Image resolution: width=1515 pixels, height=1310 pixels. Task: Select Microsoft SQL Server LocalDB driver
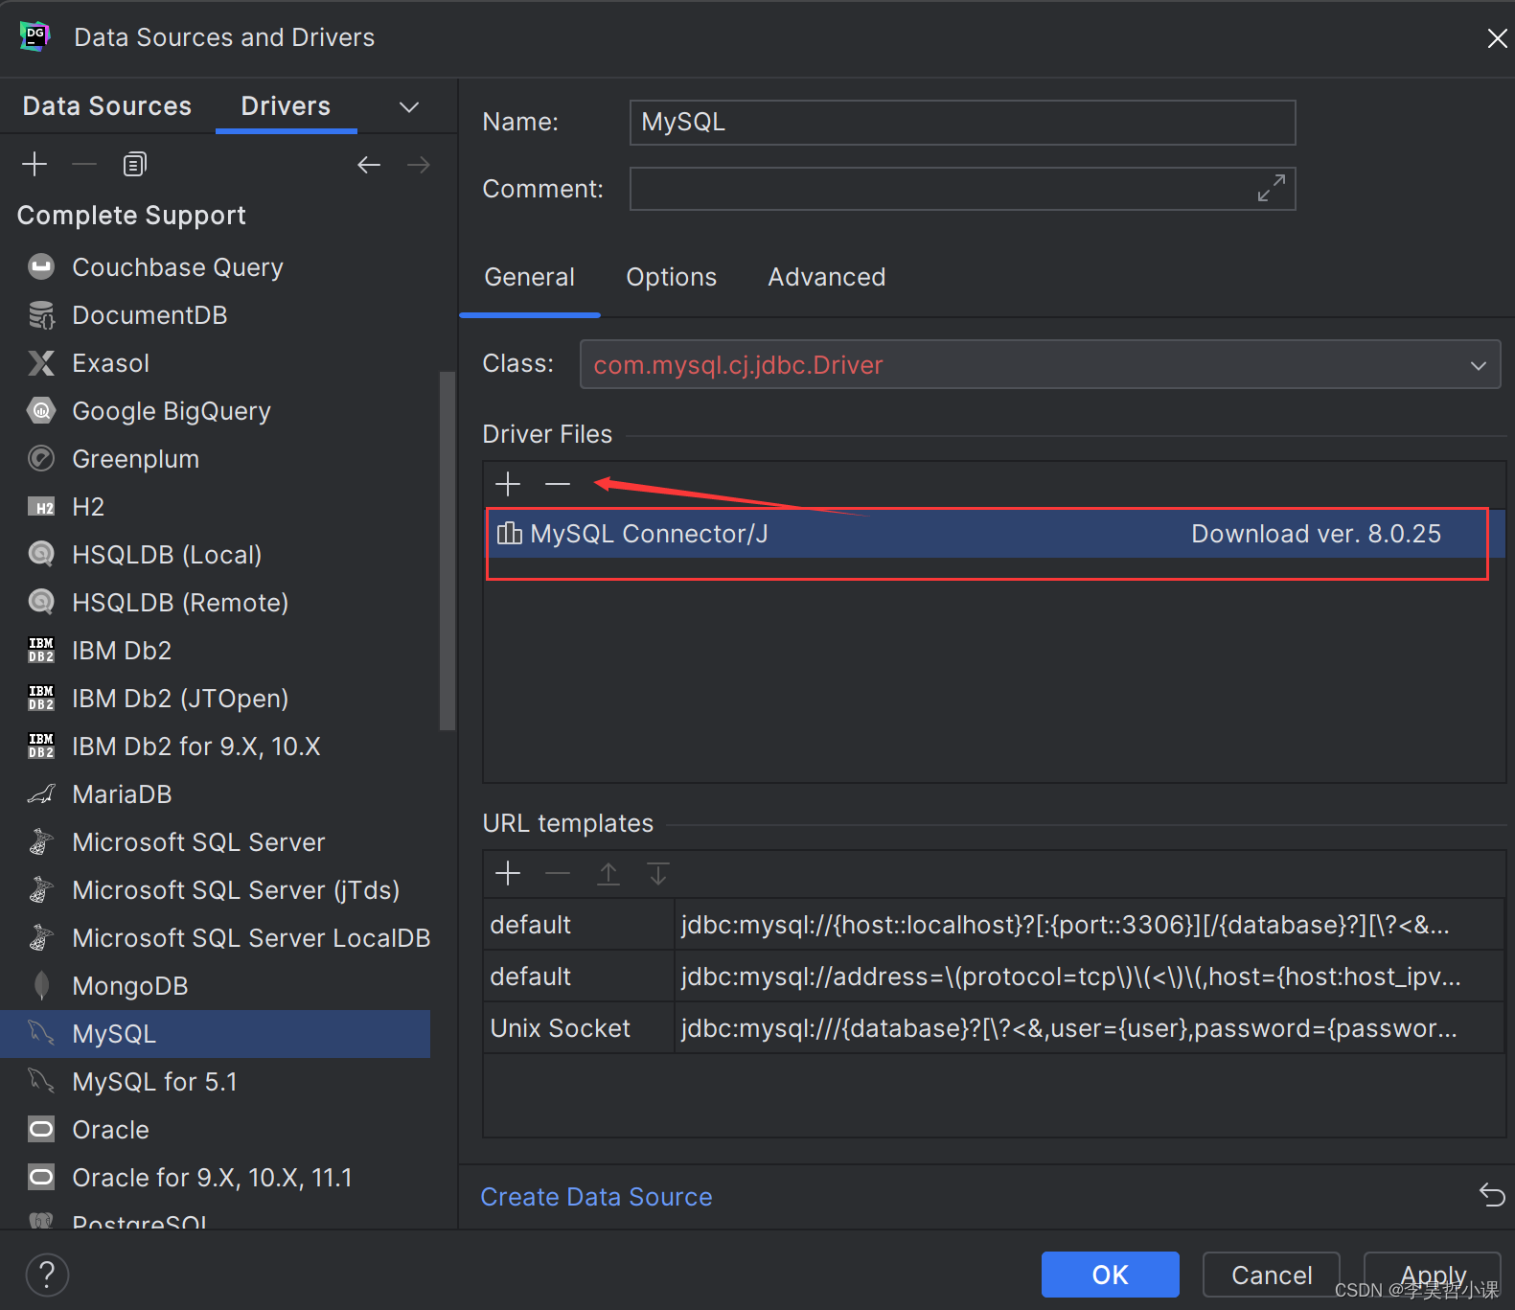pos(215,937)
